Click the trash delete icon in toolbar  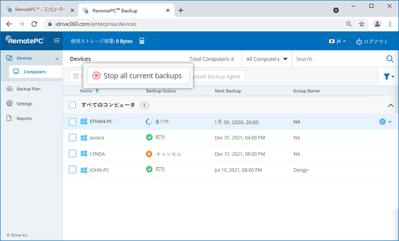[76, 76]
